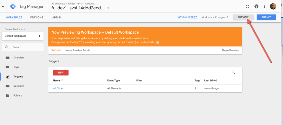Click the triggers table search magnifier
The height and width of the screenshot is (125, 283).
click(233, 73)
